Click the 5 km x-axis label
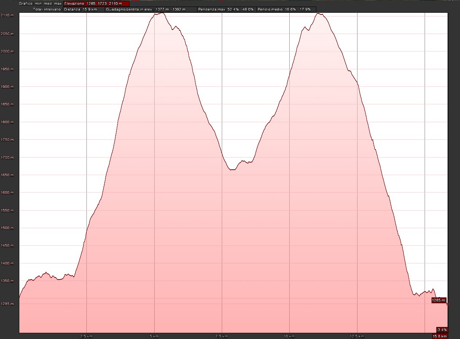Image resolution: width=460 pixels, height=339 pixels. point(154,336)
